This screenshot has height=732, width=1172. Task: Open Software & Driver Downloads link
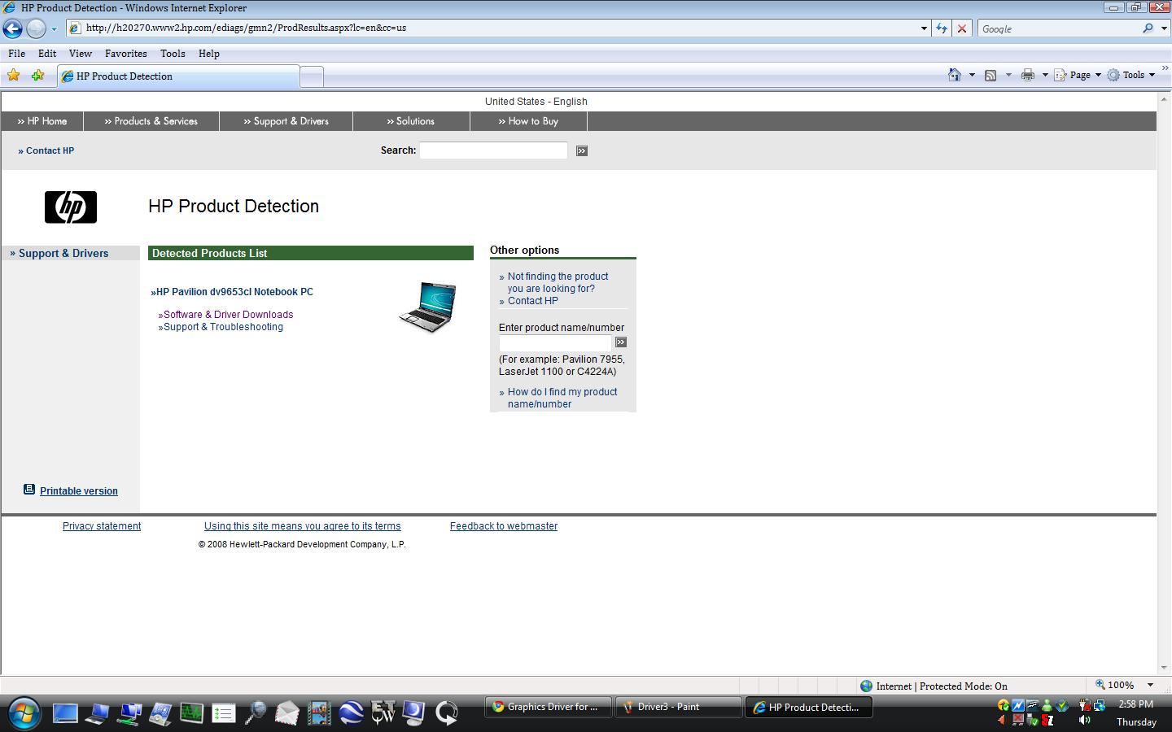(x=228, y=315)
